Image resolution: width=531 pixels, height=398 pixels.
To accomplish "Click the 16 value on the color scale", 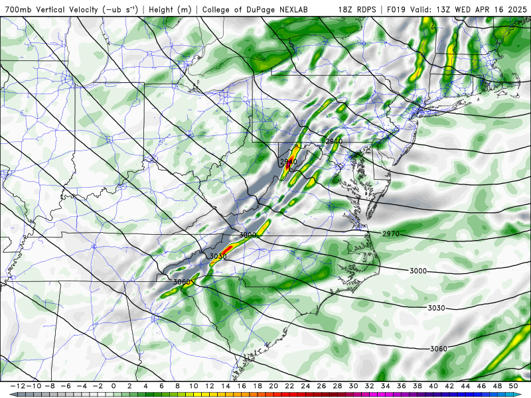I will pos(242,386).
